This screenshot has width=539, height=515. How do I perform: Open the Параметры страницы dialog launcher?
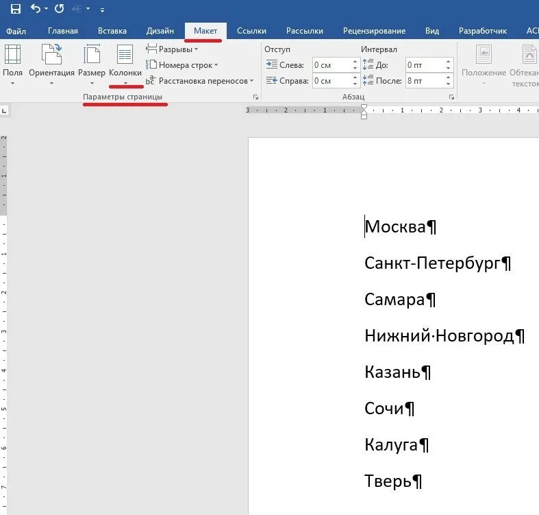(x=255, y=97)
